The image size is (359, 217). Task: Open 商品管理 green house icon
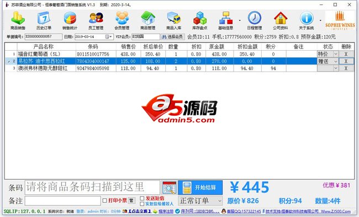coord(148,20)
